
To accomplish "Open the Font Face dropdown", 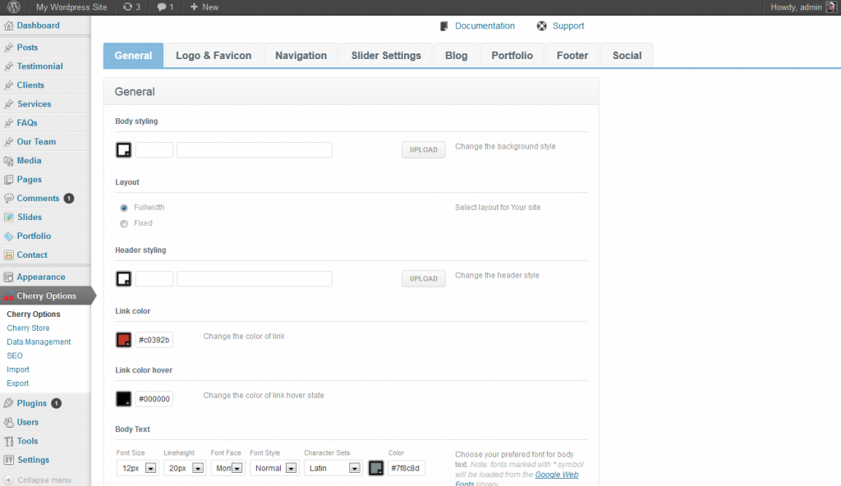I will pyautogui.click(x=228, y=468).
